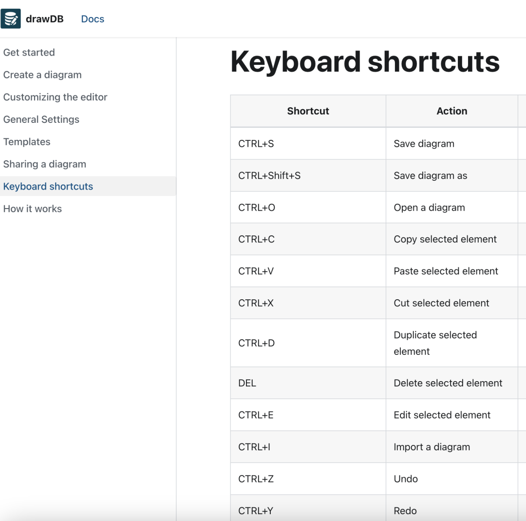Viewport: 526px width, 521px height.
Task: Click the Shortcut column header
Action: tap(308, 111)
